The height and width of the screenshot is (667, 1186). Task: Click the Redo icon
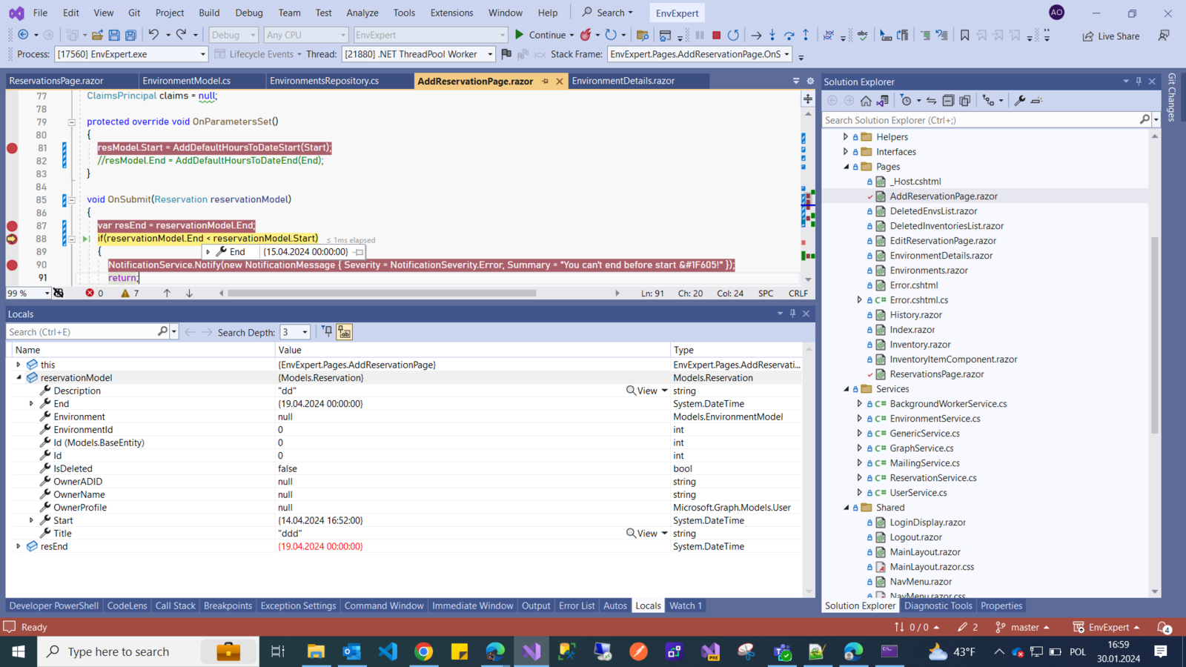coord(181,35)
